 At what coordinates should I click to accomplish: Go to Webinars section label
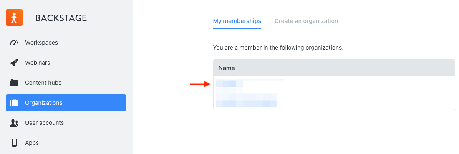[38, 63]
